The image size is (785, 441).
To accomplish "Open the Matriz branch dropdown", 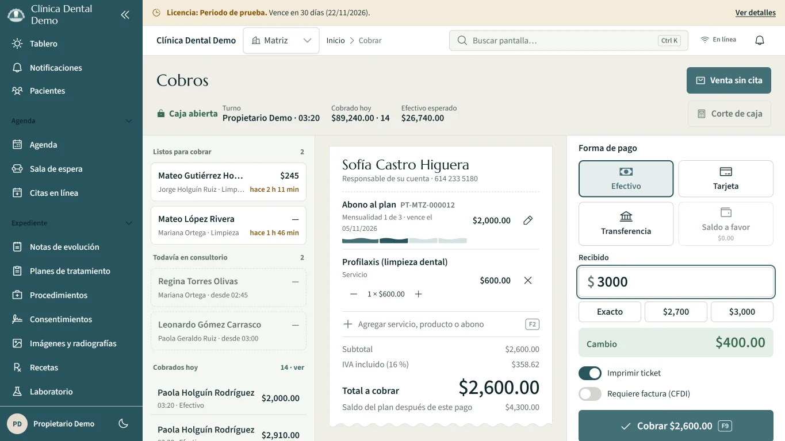I will pos(281,41).
